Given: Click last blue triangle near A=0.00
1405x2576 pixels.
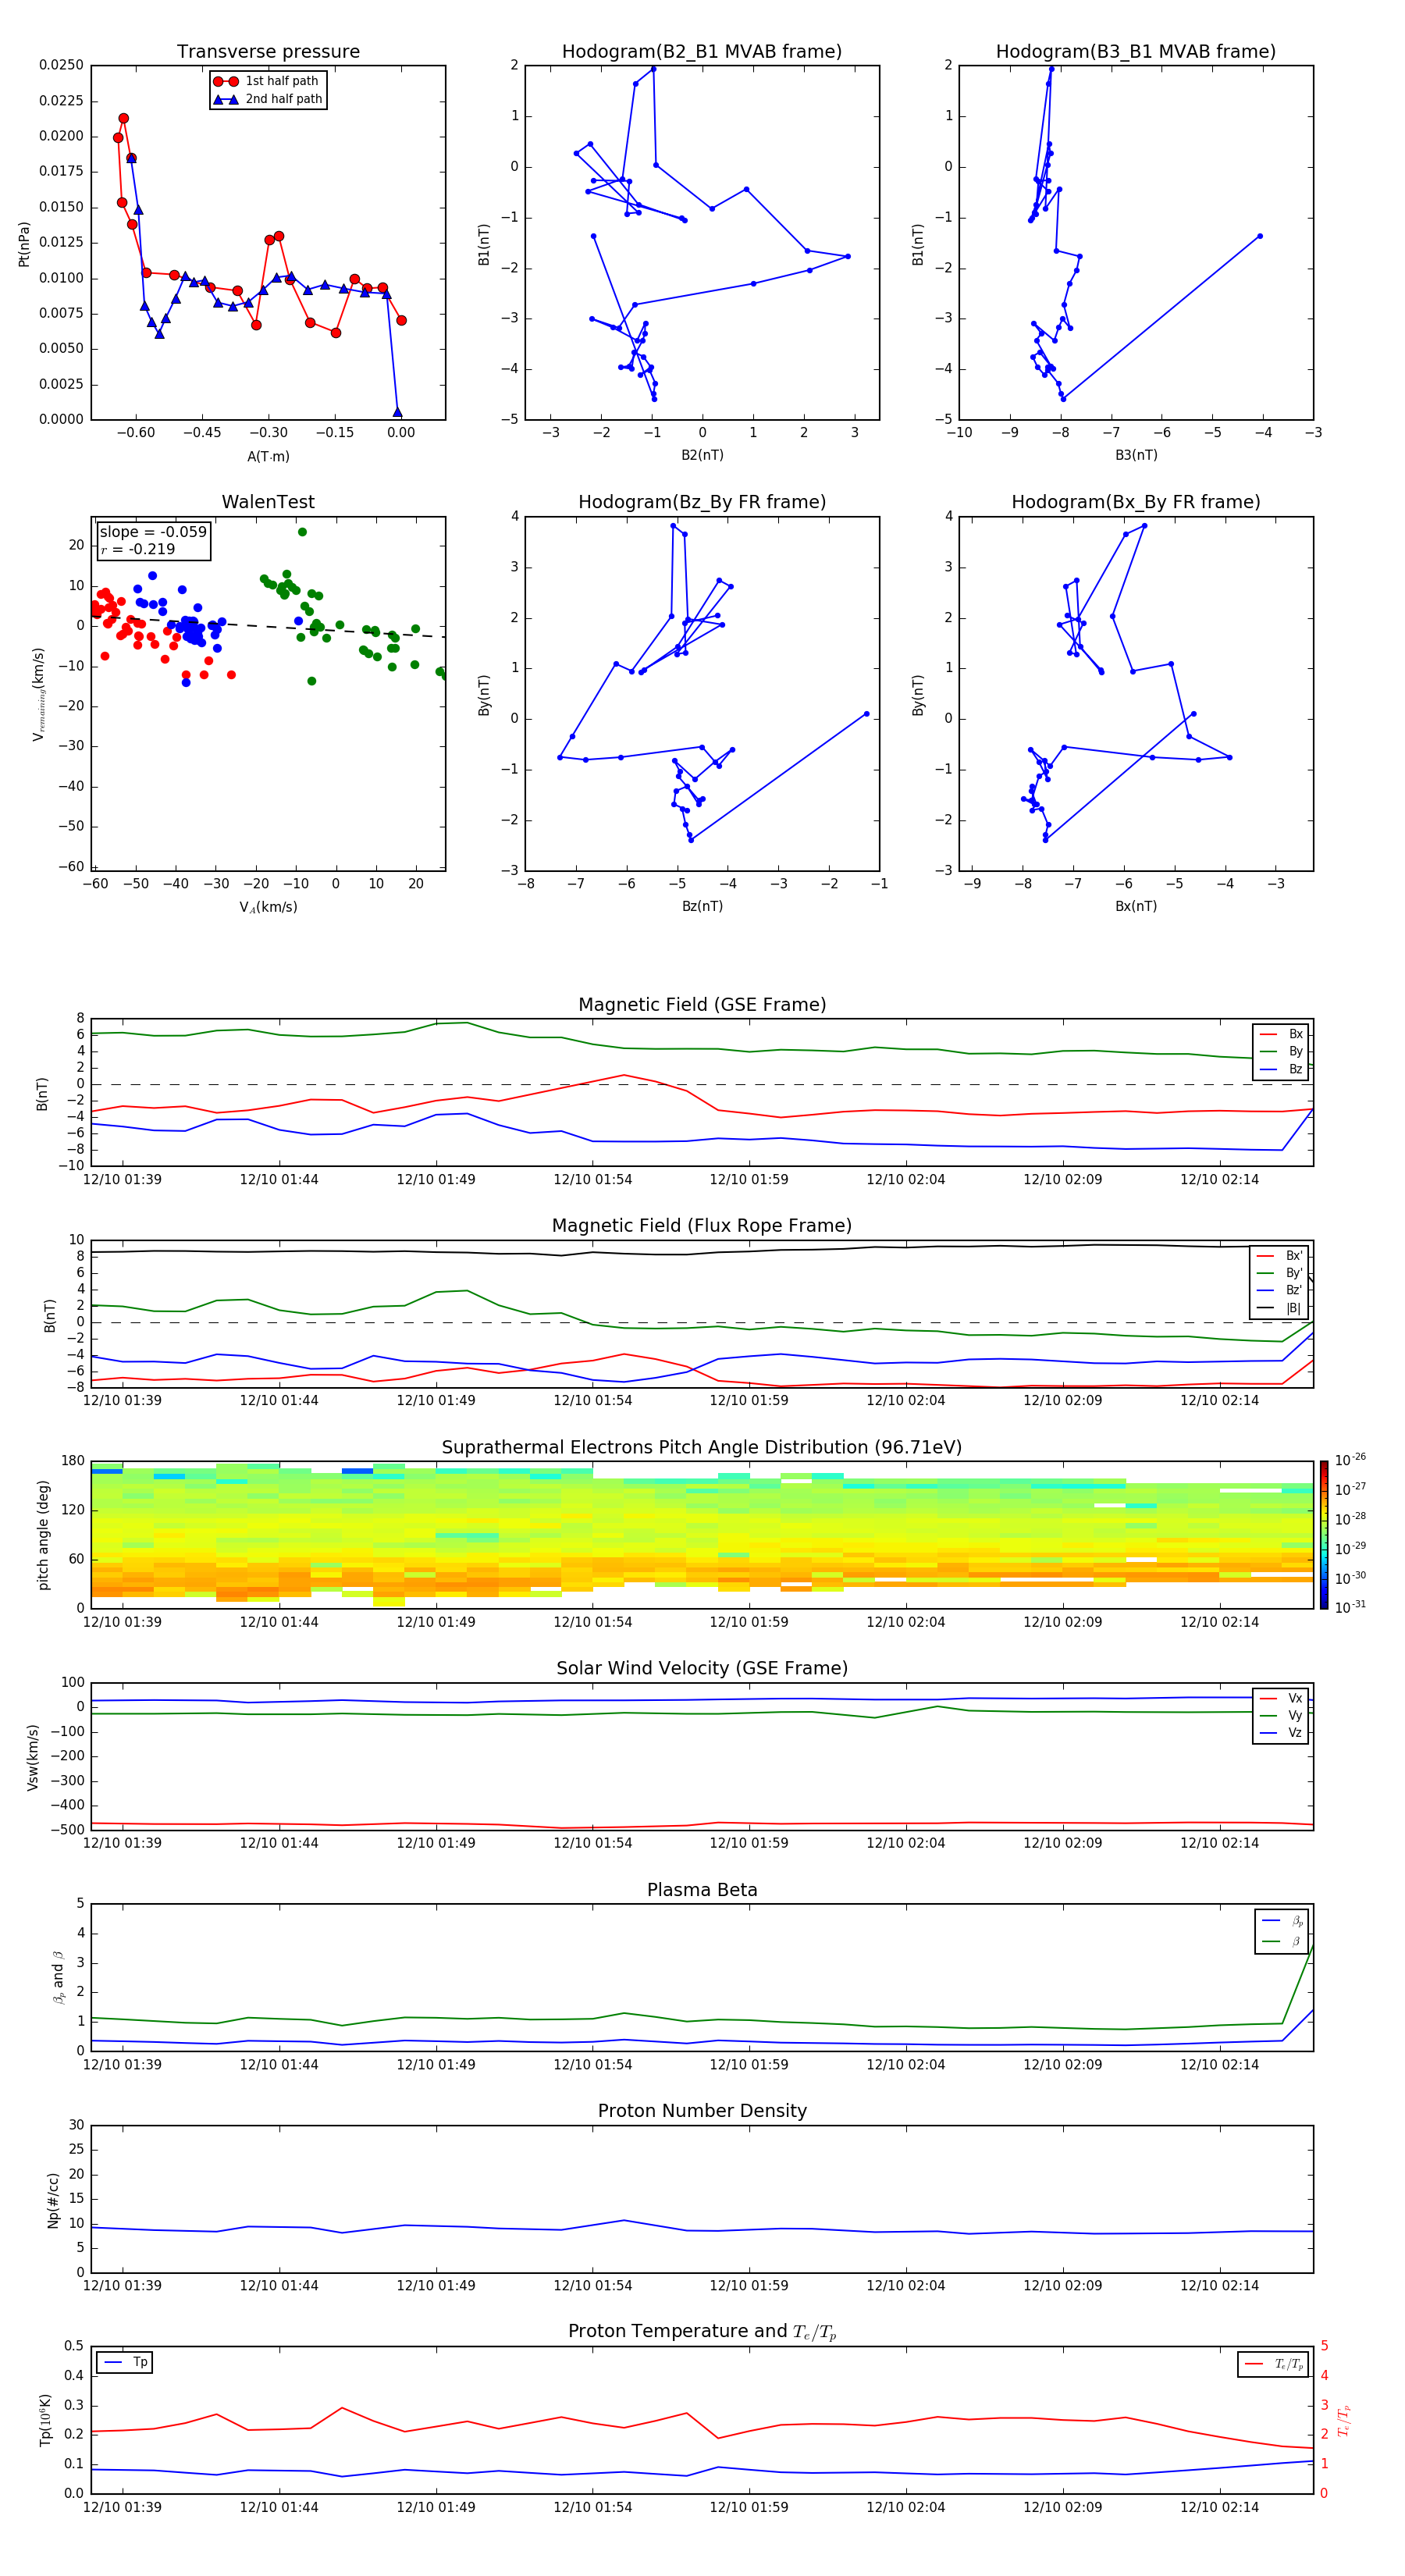Looking at the screenshot, I should coord(397,412).
